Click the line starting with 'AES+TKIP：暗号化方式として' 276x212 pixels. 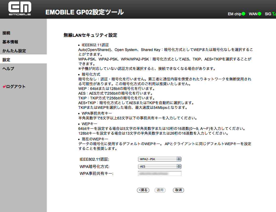tap(137, 103)
